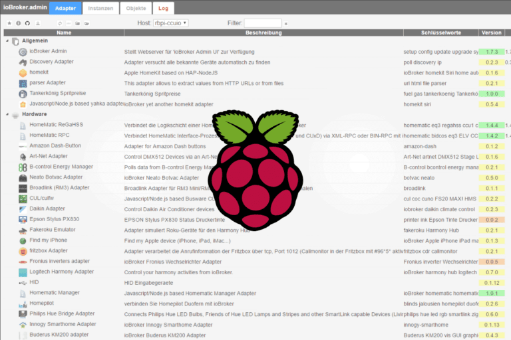Click the Fakeroku Emulator icon

point(23,230)
